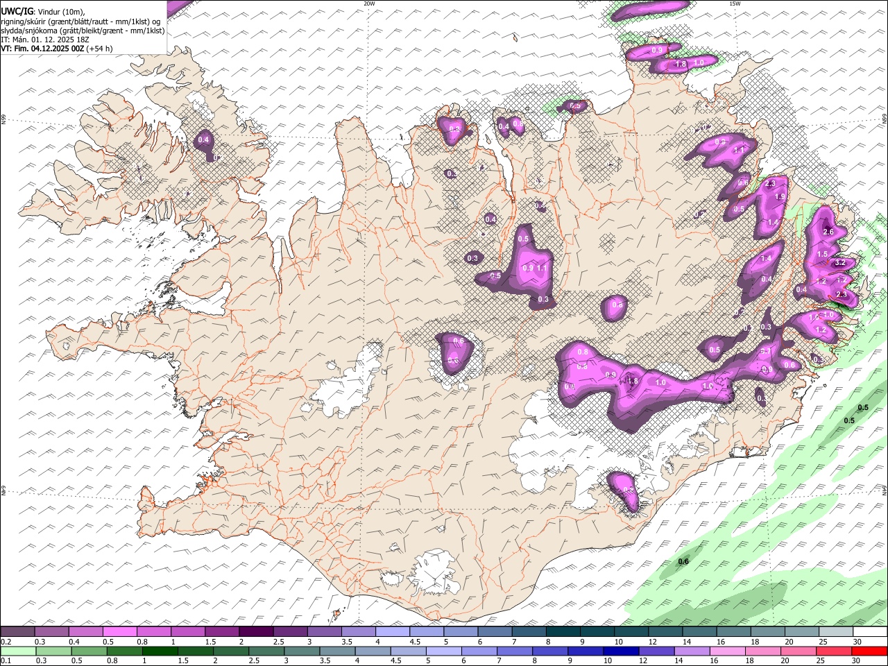Select the darkest purple swatch labeled 2 in snow legend
The width and height of the screenshot is (888, 666).
pyautogui.click(x=256, y=631)
